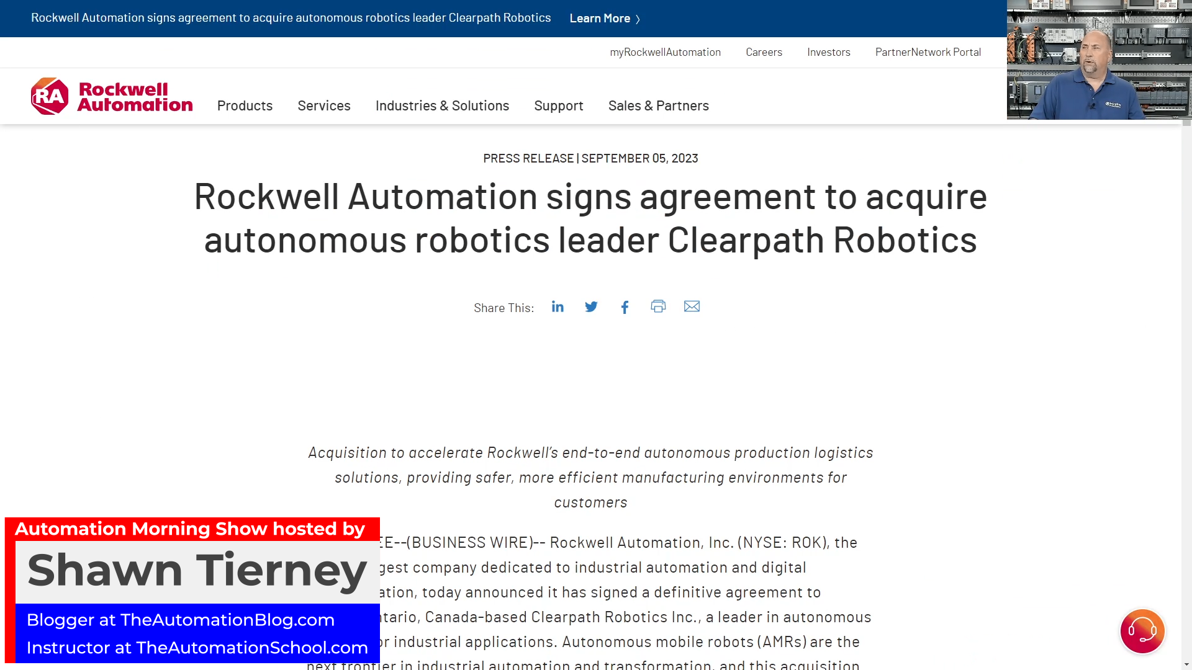
Task: Email this press release
Action: (692, 306)
